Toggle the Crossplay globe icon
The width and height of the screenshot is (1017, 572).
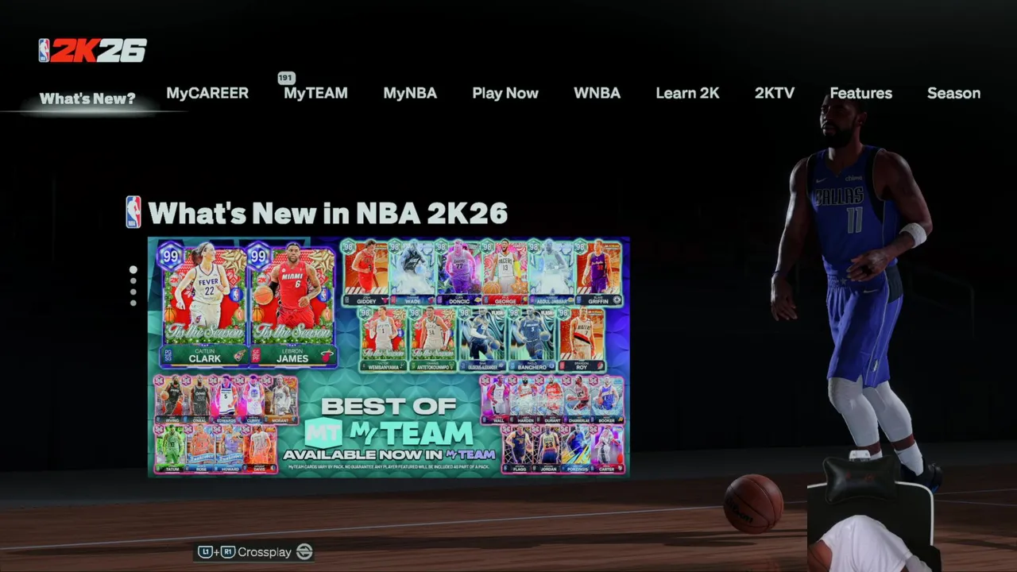pyautogui.click(x=304, y=551)
